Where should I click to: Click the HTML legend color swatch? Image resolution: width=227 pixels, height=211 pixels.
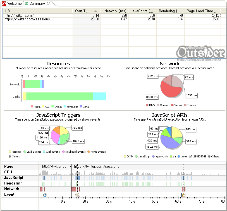click(x=32, y=106)
